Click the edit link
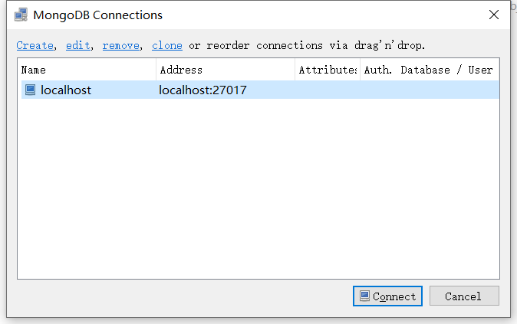517x324 pixels. pos(77,45)
